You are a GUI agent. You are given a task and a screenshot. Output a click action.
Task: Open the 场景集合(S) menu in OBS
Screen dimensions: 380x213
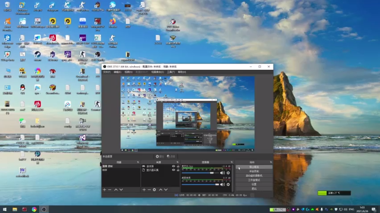pos(157,72)
